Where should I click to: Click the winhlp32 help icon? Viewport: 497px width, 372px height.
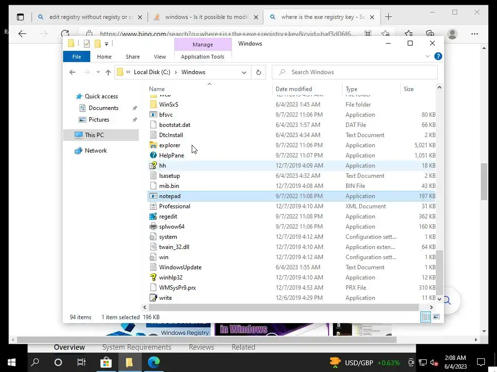coord(153,278)
